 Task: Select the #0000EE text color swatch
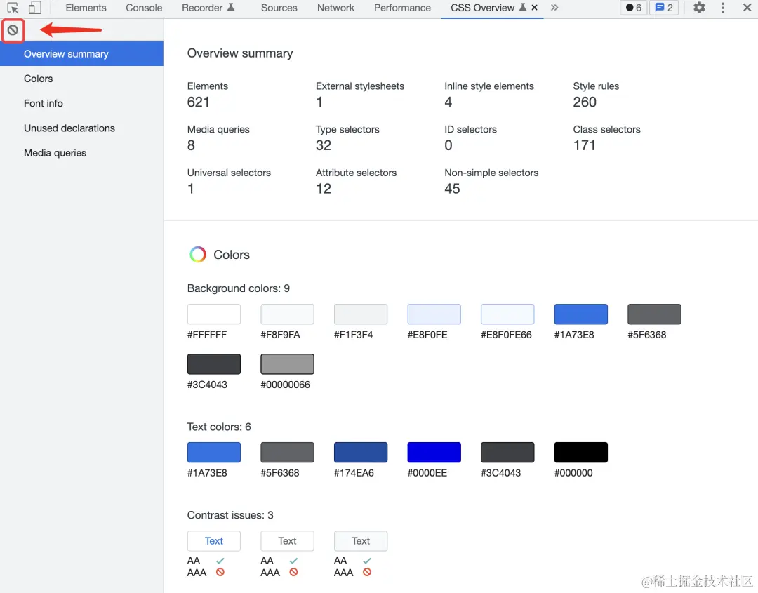tap(434, 453)
